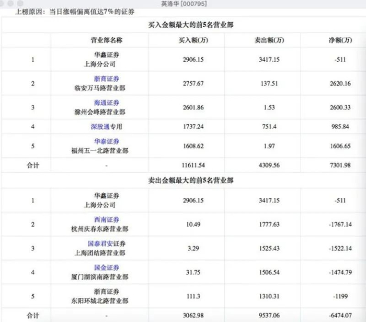366x322 pixels.
Task: Open the 海通证券 broker link
Action: pyautogui.click(x=107, y=103)
